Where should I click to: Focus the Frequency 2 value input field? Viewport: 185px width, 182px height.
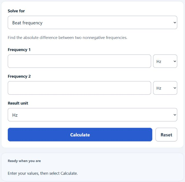(79, 88)
